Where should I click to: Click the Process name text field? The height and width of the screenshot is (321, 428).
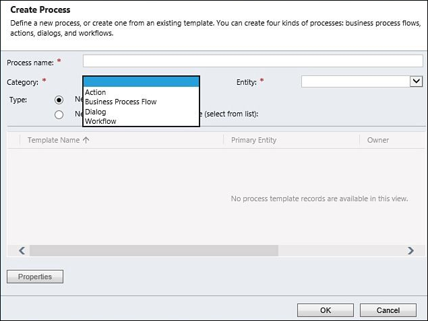pos(253,61)
